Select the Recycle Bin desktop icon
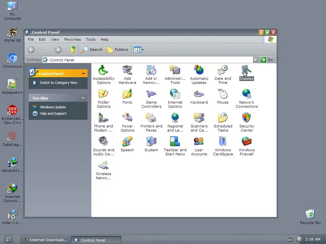The image size is (326, 244). pos(310,217)
